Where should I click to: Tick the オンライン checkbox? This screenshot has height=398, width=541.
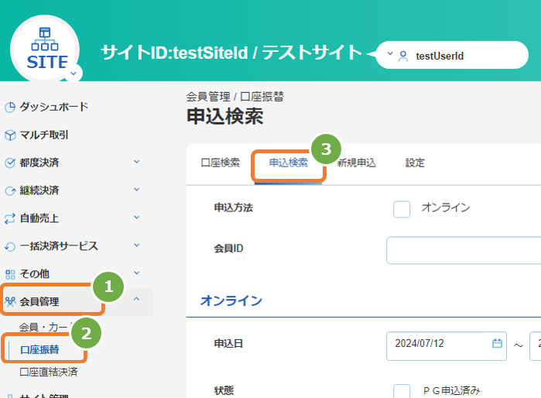tap(402, 209)
